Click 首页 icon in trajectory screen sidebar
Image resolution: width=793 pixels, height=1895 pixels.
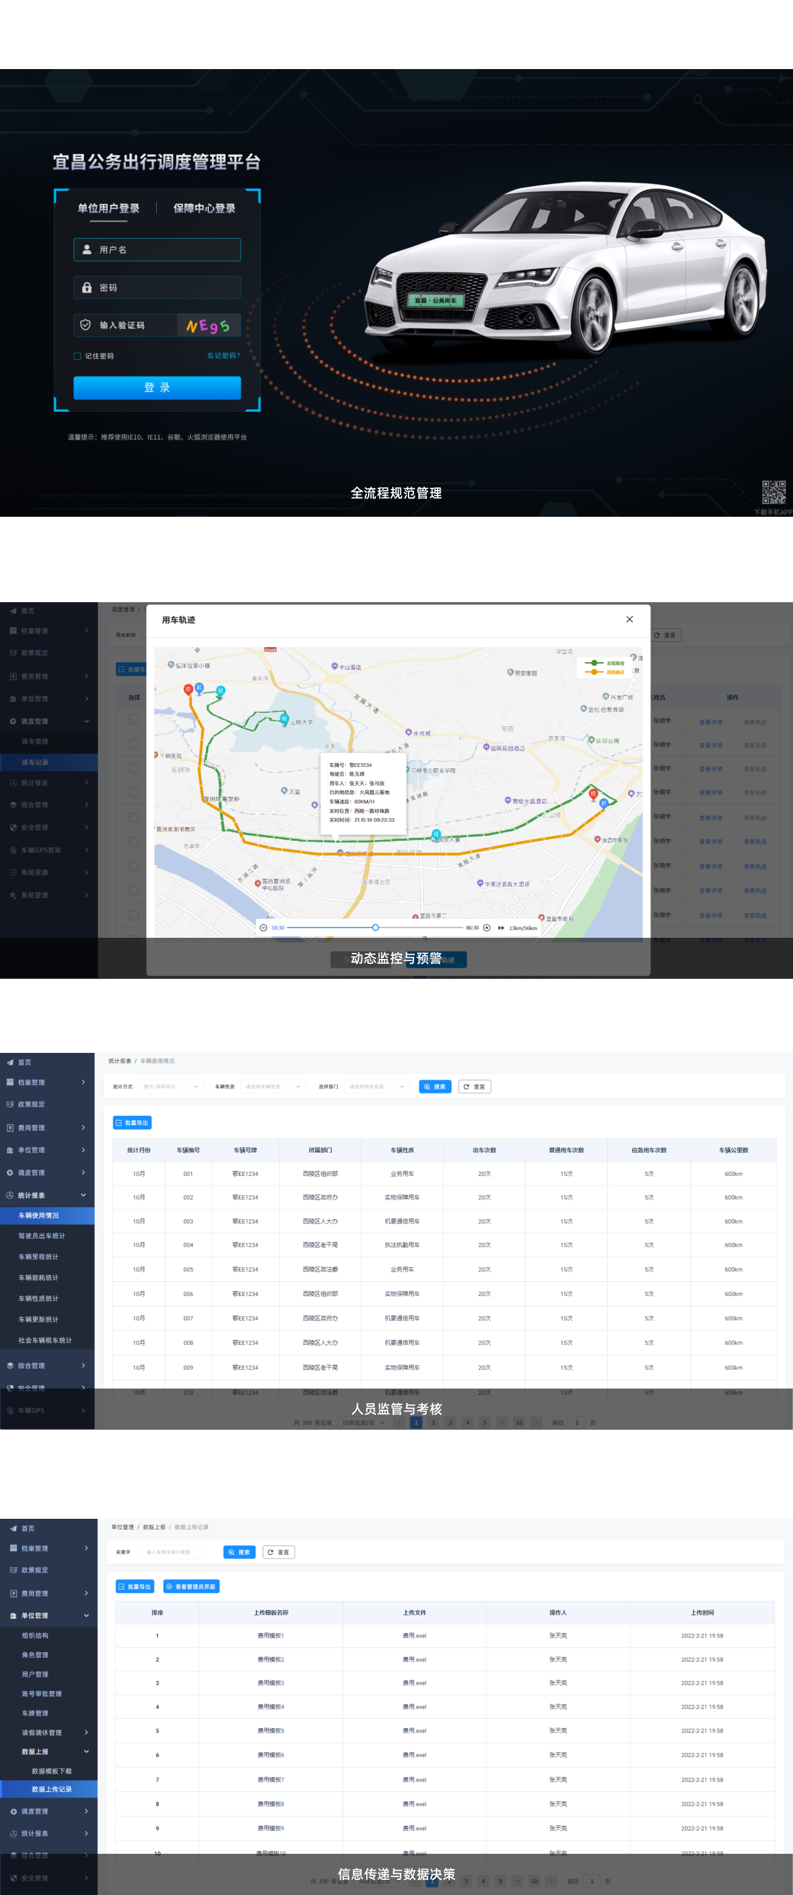point(13,611)
